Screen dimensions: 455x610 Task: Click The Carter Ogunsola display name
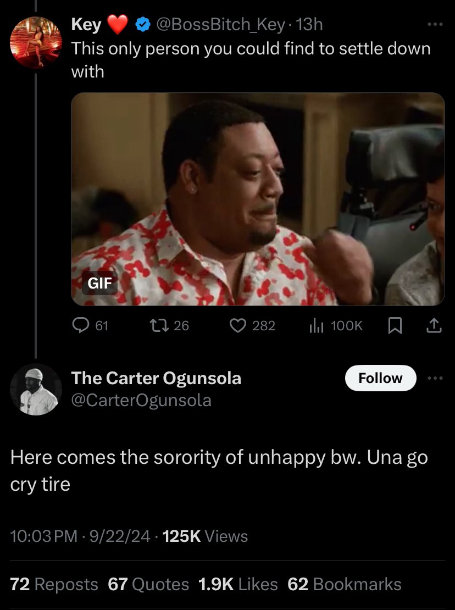(x=156, y=378)
